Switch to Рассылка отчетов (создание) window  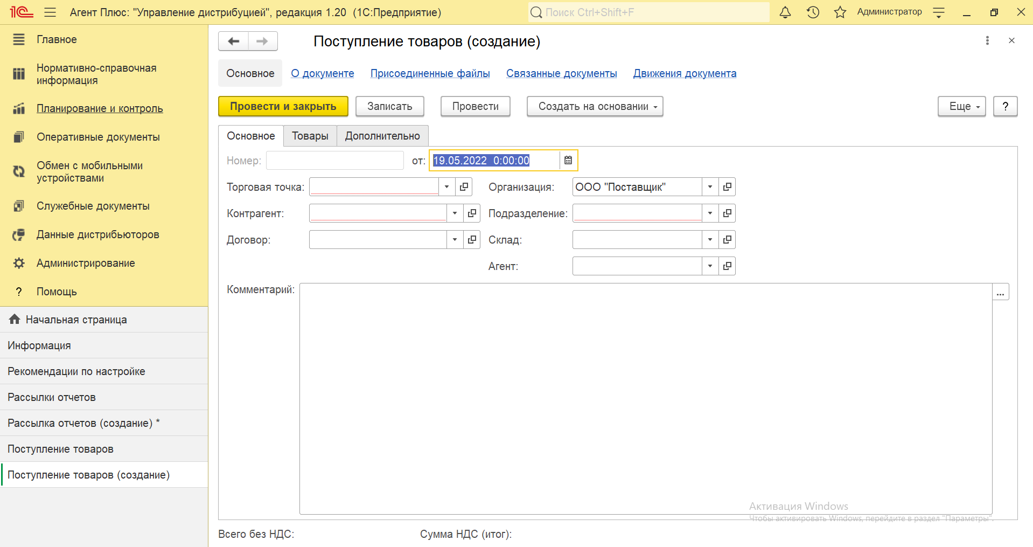click(x=104, y=423)
